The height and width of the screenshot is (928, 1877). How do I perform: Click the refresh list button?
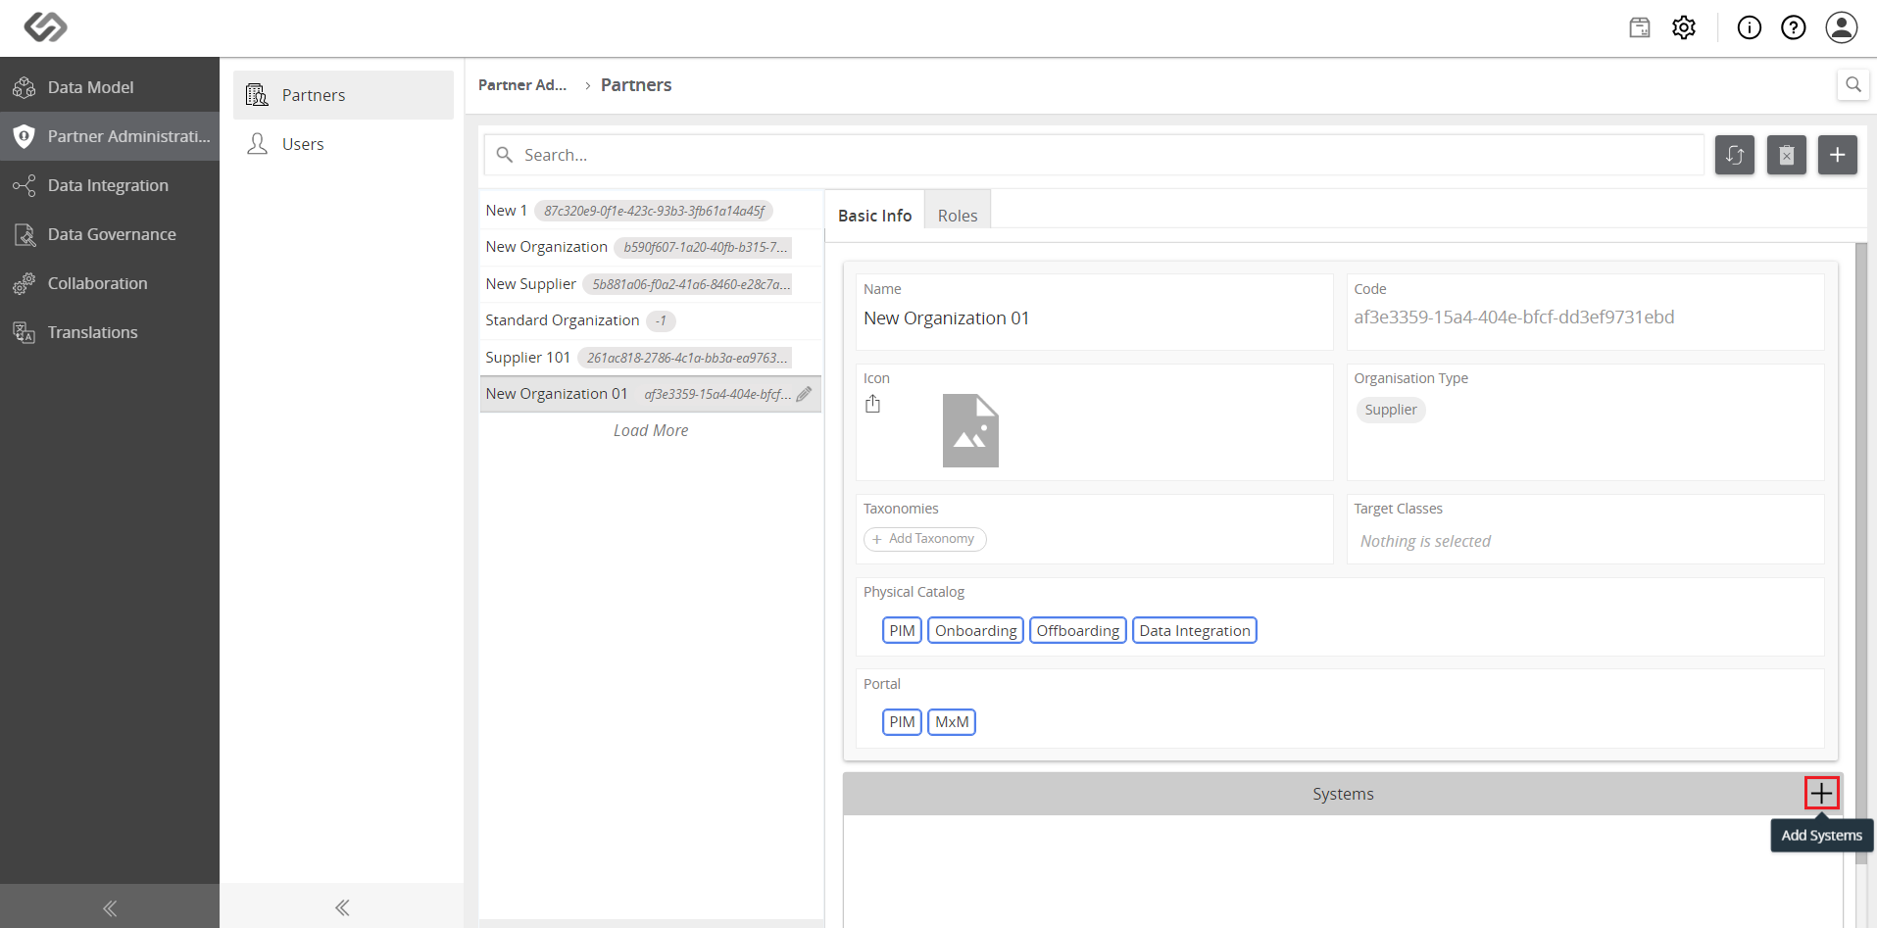coord(1735,155)
